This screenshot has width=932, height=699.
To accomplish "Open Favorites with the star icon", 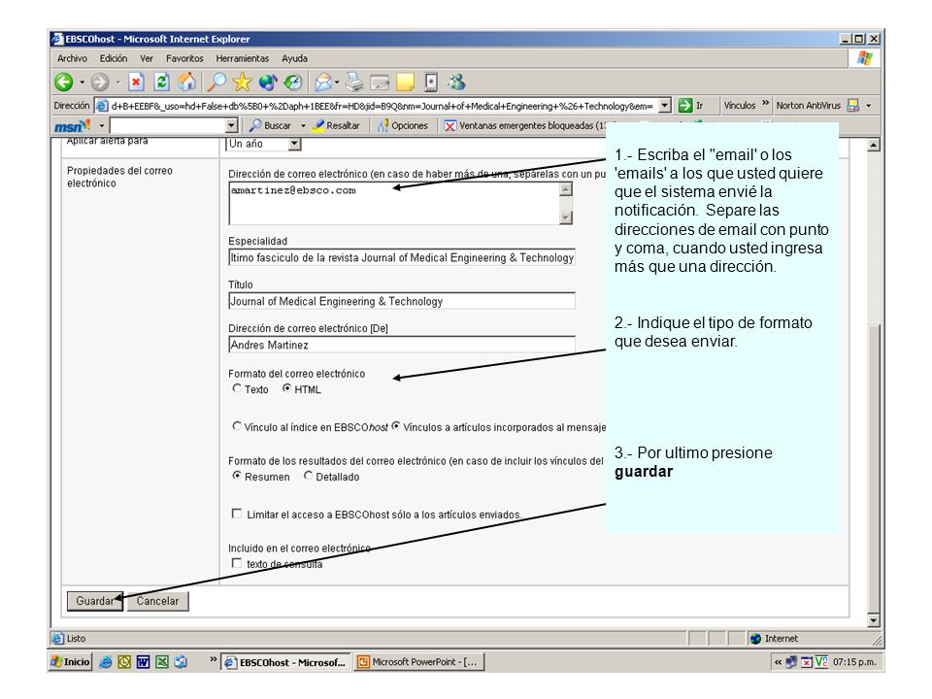I will click(242, 82).
